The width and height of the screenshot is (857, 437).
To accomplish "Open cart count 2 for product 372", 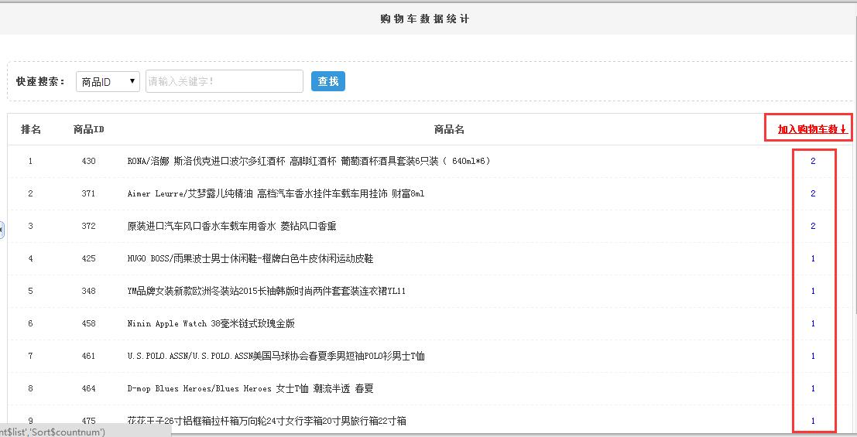I will 814,226.
